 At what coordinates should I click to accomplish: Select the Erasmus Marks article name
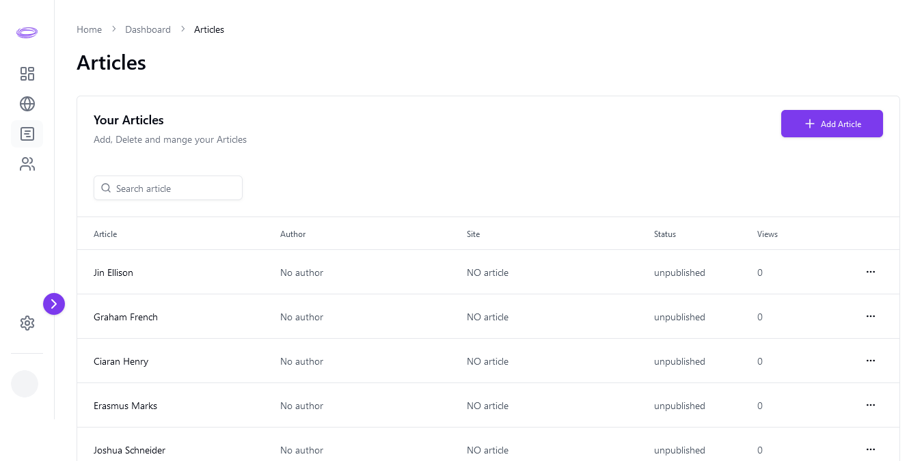tap(125, 406)
